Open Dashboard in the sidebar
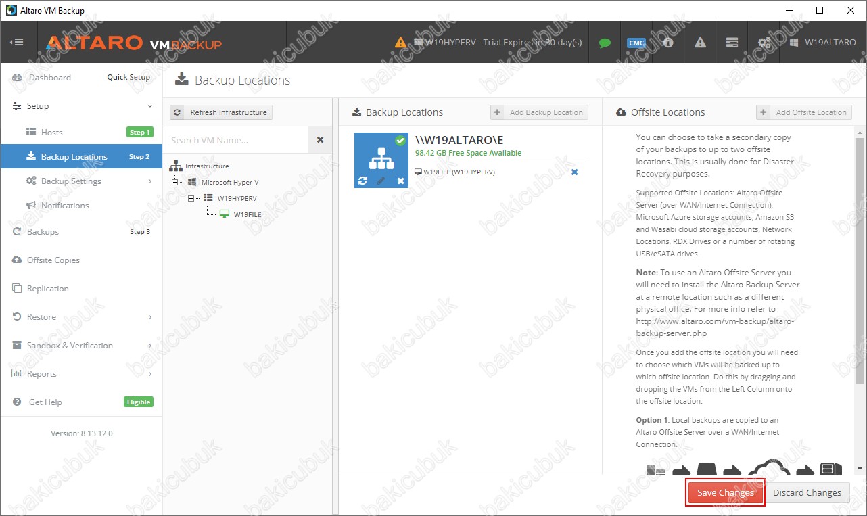This screenshot has width=867, height=516. (49, 77)
